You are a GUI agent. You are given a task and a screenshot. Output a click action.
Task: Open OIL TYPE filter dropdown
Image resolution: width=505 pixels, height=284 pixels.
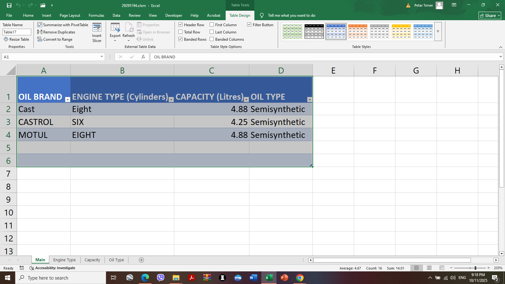[x=310, y=99]
